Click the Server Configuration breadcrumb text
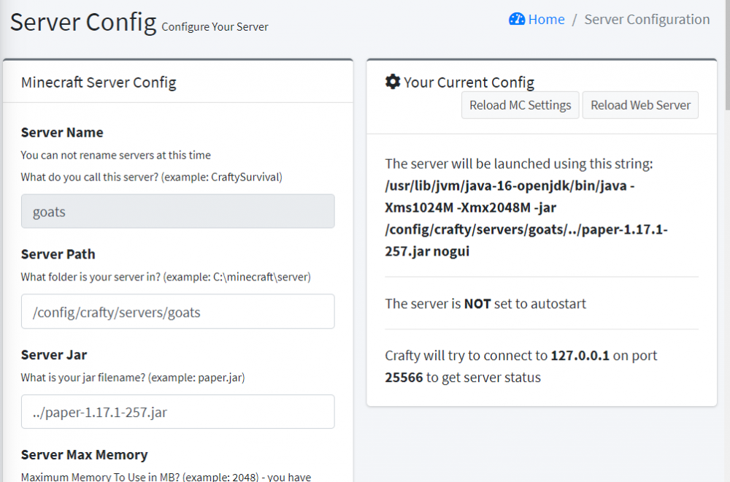This screenshot has height=482, width=730. 647,19
